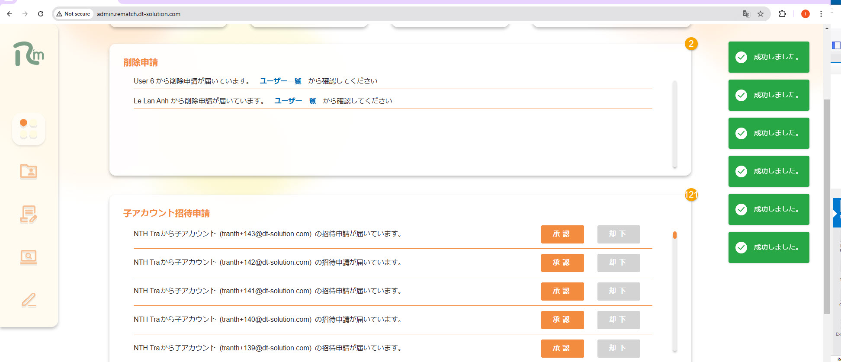Reload the page
Screen dimensions: 841x362
click(x=41, y=14)
